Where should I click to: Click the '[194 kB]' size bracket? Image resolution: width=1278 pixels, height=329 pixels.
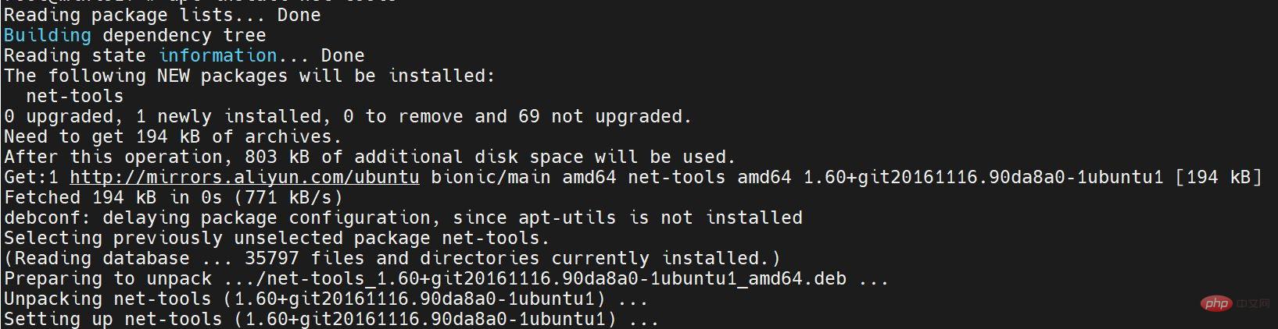point(1219,177)
